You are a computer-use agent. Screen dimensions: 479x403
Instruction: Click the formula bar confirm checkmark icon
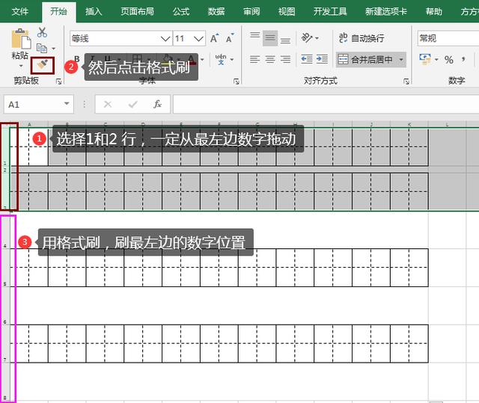coord(132,105)
